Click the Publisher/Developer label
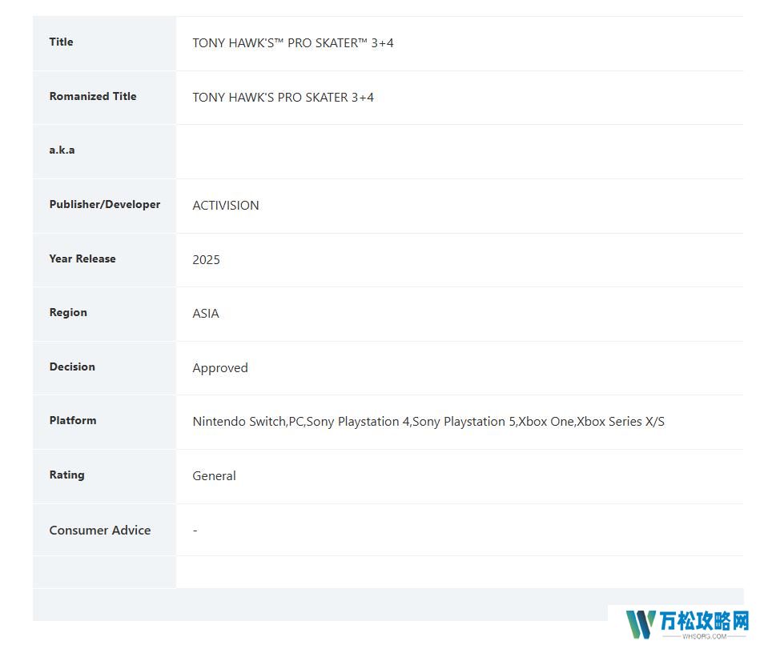Image resolution: width=768 pixels, height=645 pixels. [x=105, y=205]
